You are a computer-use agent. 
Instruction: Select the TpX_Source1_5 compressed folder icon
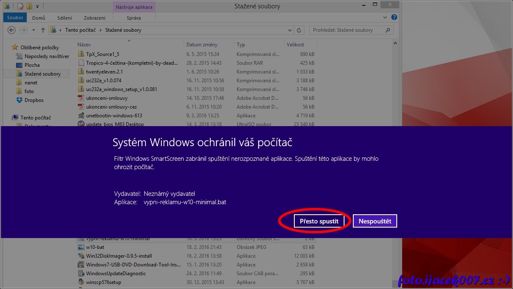point(81,54)
